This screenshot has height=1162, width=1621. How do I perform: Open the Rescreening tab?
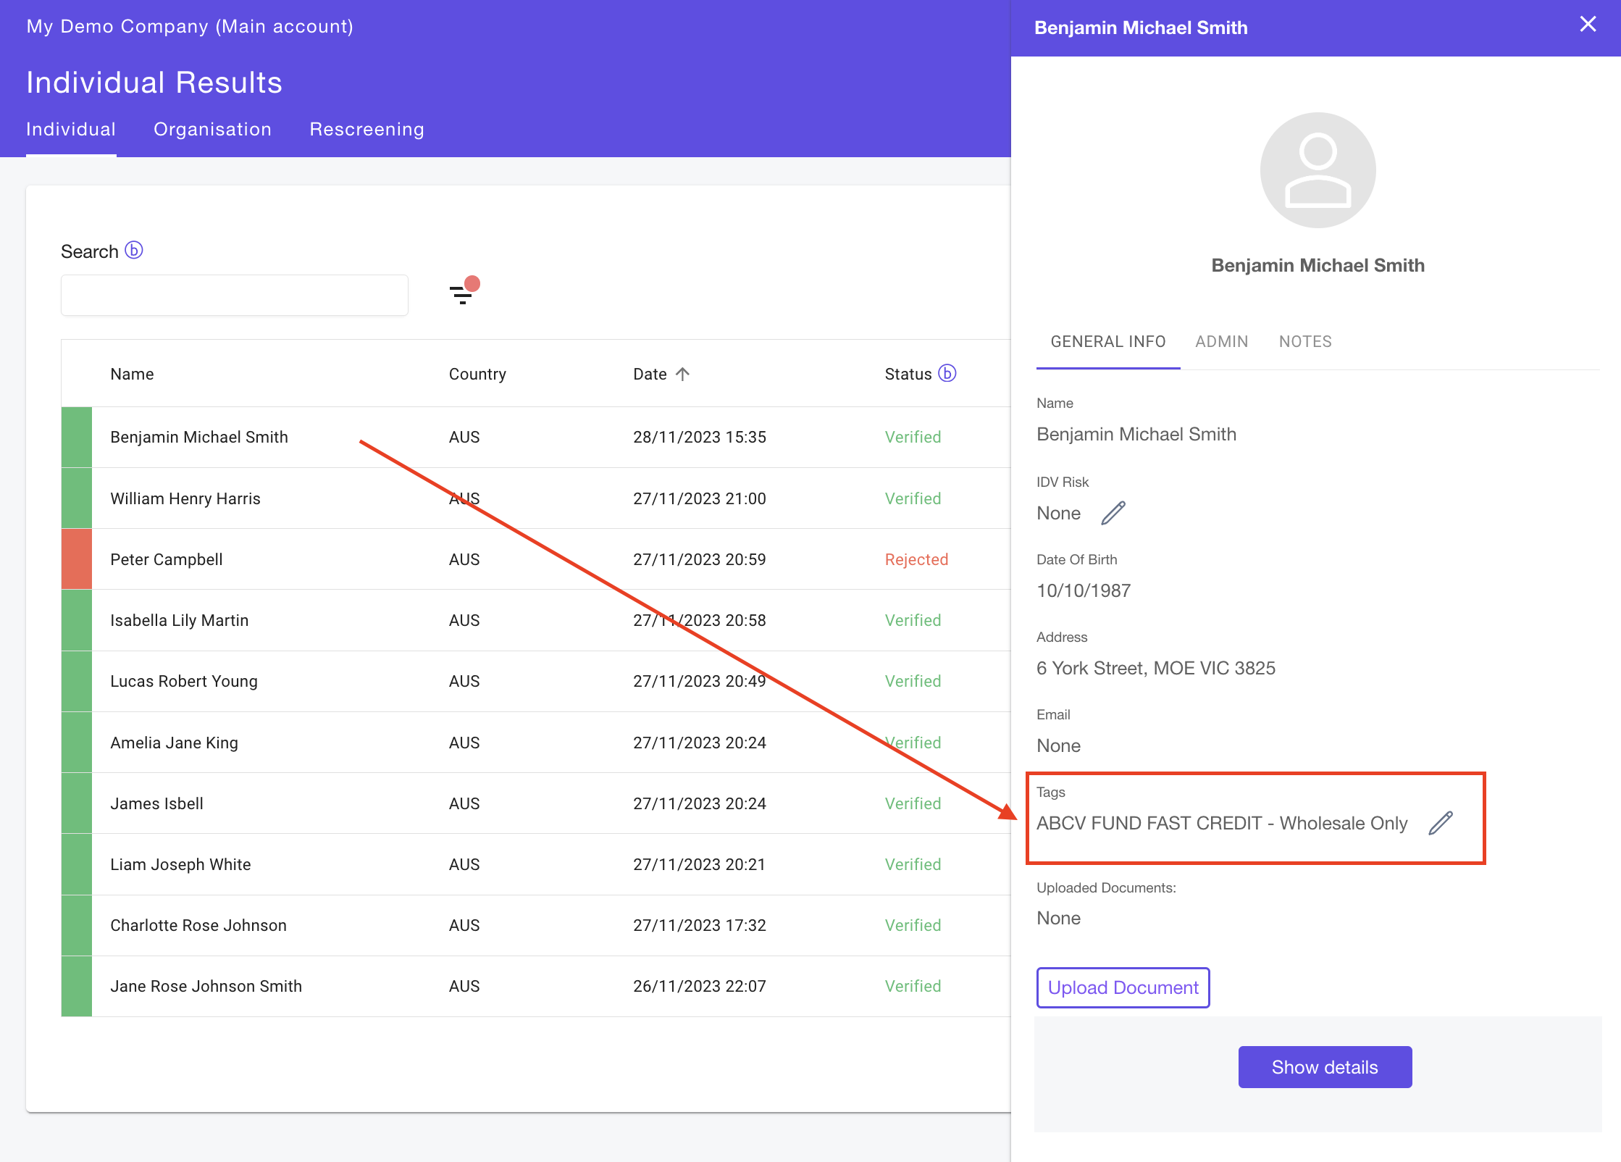[366, 129]
